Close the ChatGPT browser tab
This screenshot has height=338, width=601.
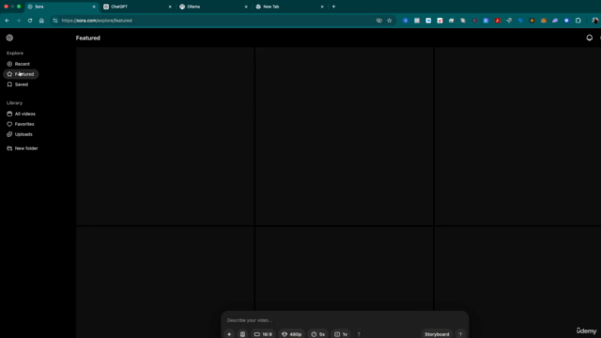click(x=170, y=7)
